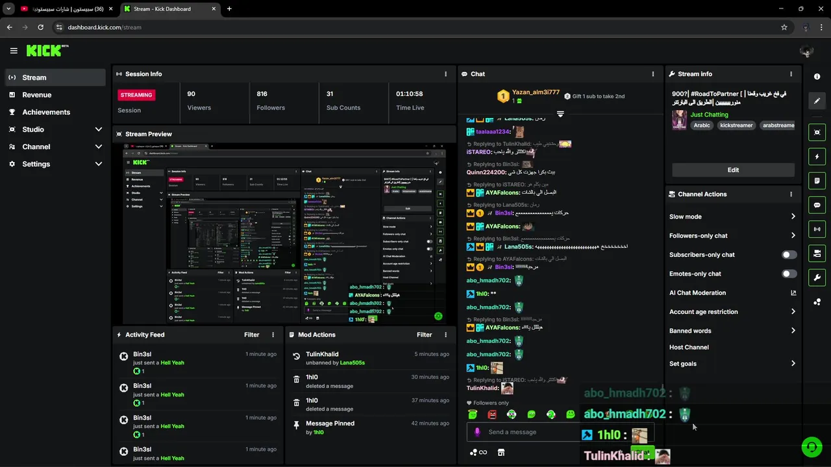Screen dimensions: 831x467
Task: Open AI Chat Moderation external link icon
Action: tap(793, 293)
